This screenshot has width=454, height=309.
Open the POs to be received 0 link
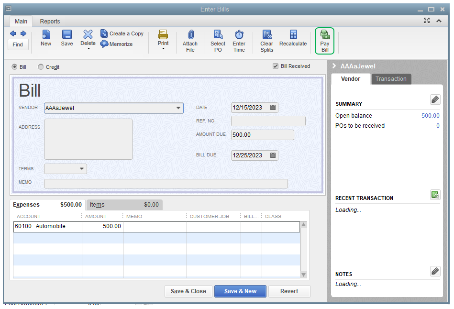pos(438,126)
